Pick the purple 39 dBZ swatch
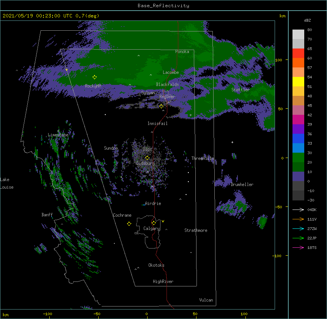Screen dimensions: 327x319 298,129
